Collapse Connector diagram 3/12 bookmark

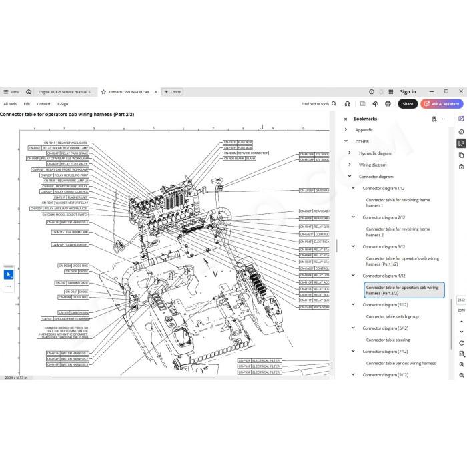[x=353, y=246]
